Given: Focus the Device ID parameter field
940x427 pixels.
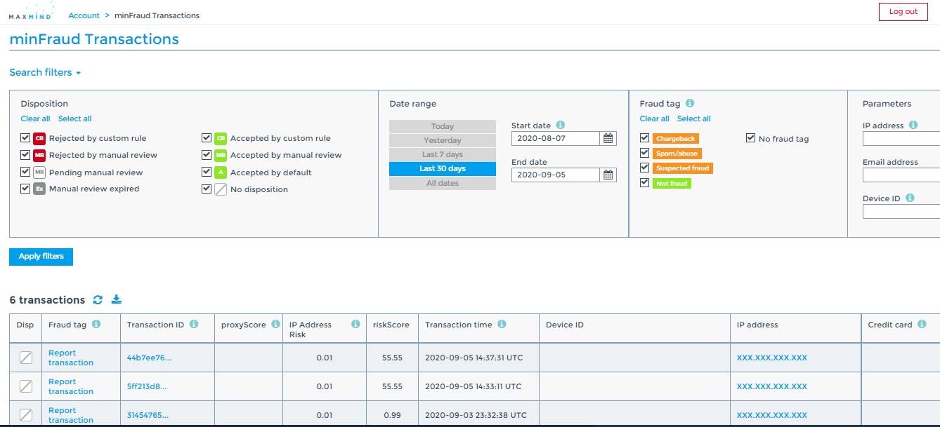Looking at the screenshot, I should coord(901,212).
